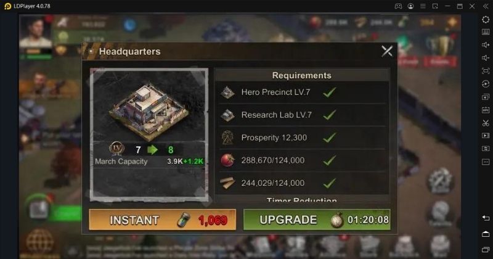493x259 pixels.
Task: Lower emulator volume with the speaker minus icon
Action: tap(486, 58)
